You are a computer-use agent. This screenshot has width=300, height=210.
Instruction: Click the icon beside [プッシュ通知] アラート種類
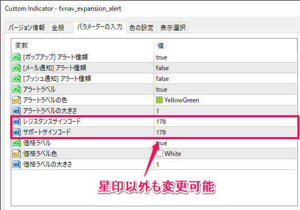tap(17, 79)
